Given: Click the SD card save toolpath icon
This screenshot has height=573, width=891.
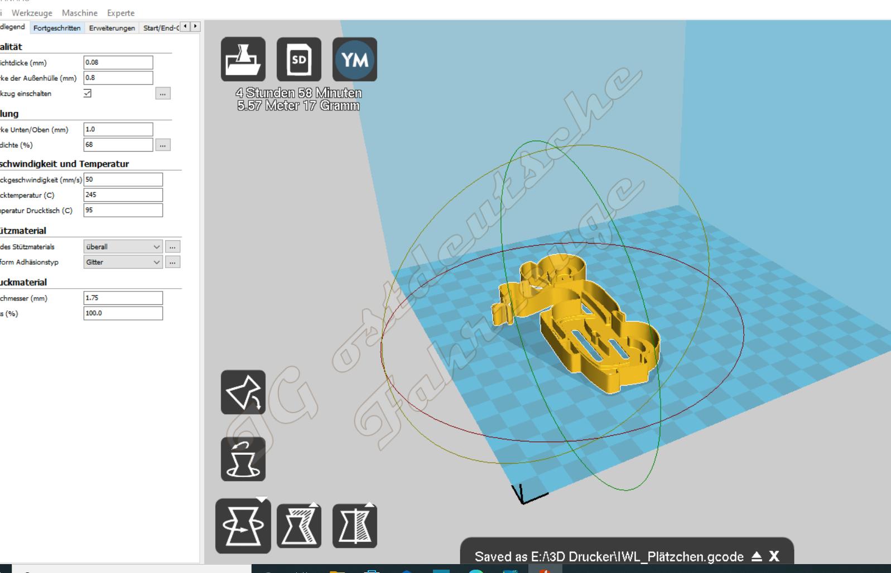Looking at the screenshot, I should click(298, 60).
